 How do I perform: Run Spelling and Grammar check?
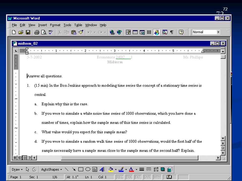51,32
